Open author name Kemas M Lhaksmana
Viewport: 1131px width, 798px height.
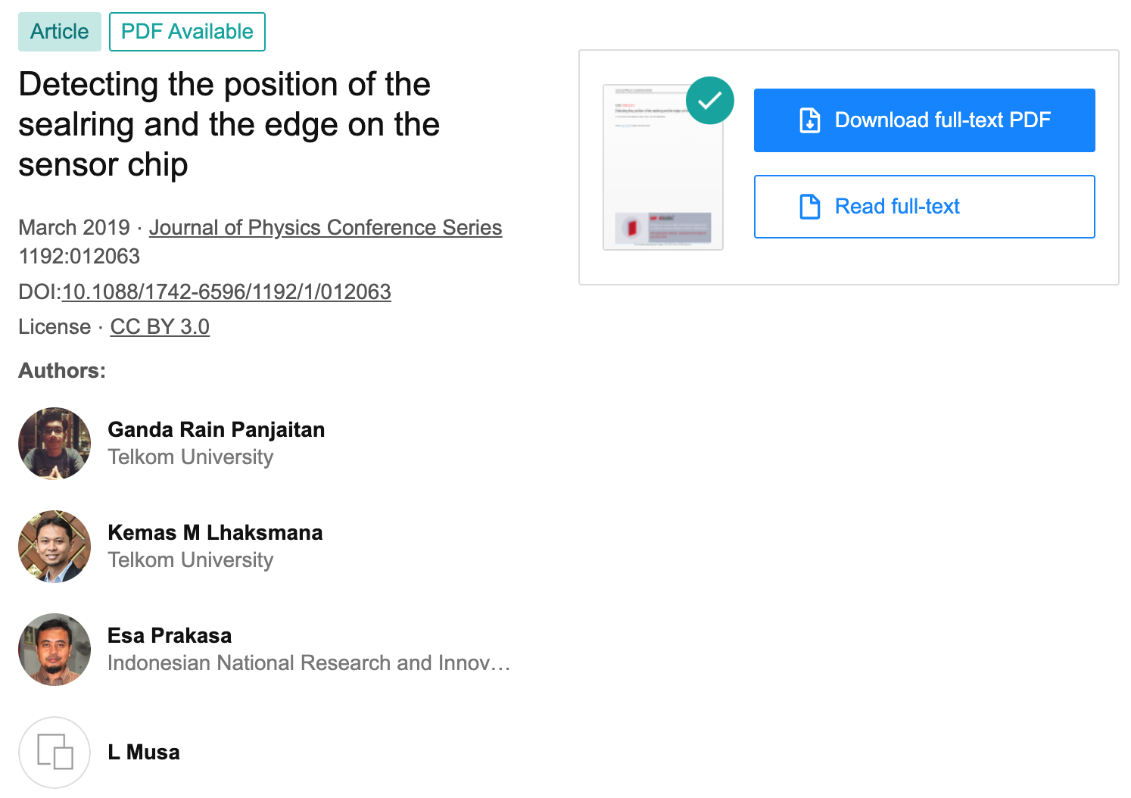tap(215, 532)
